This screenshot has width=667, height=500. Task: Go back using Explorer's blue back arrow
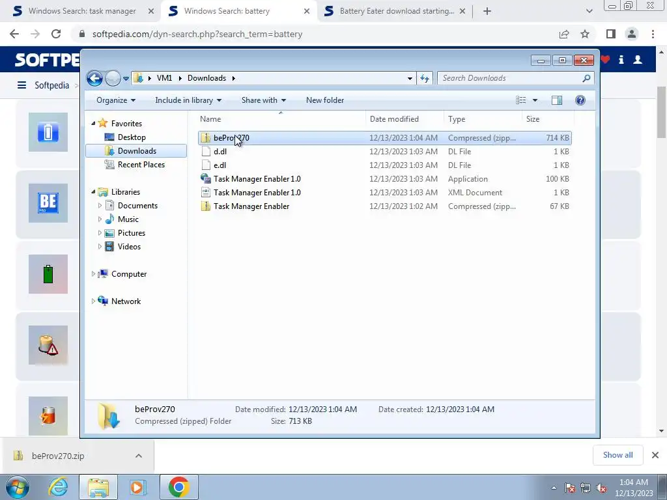94,78
